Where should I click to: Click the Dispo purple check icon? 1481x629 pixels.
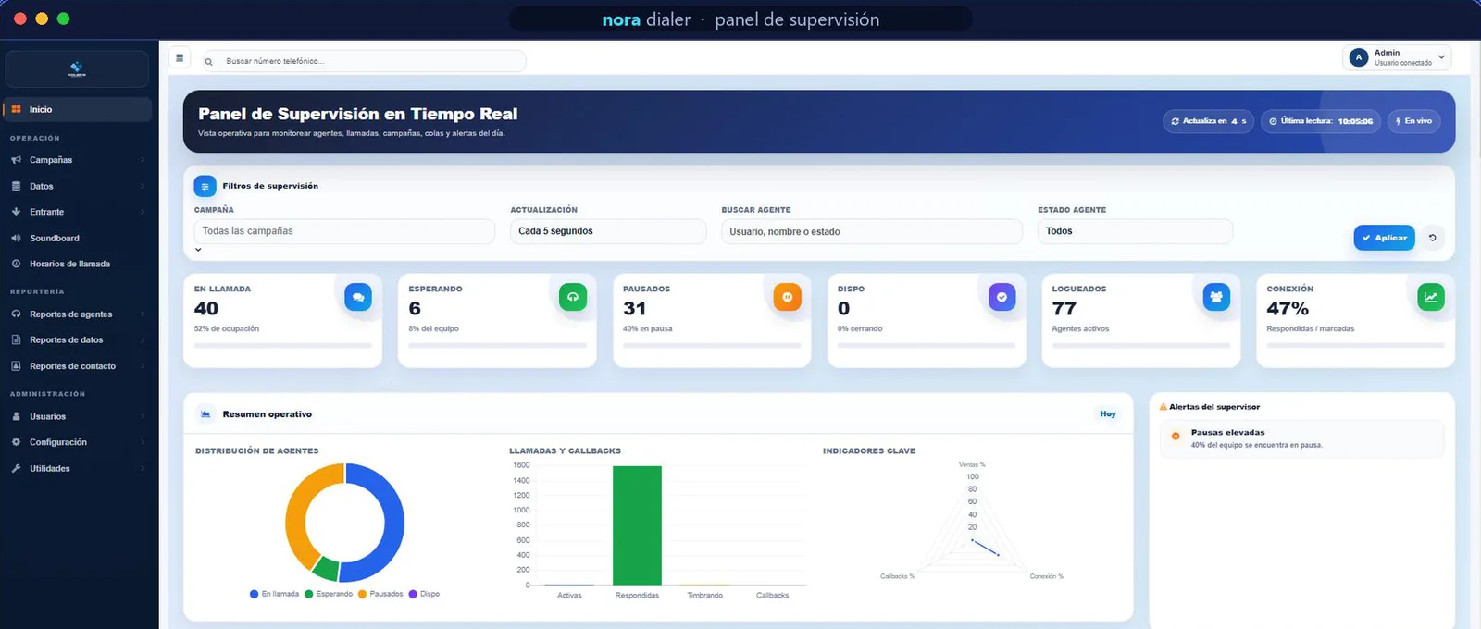1002,297
